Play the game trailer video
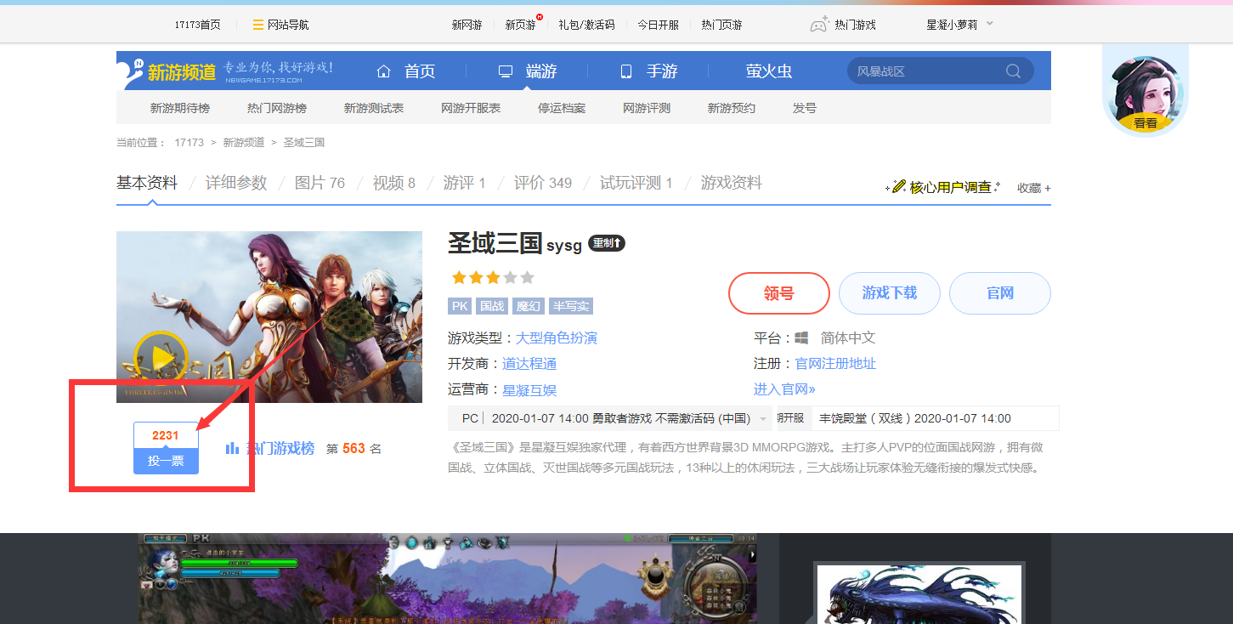 161,359
